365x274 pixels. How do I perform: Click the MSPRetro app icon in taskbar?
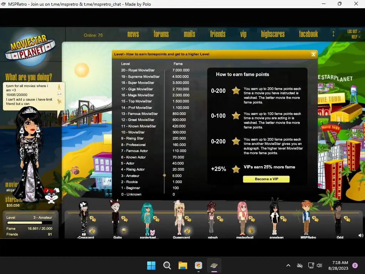tap(214, 265)
